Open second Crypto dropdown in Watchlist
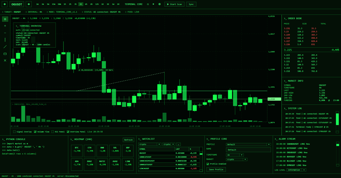The height and width of the screenshot is (178, 341). (x=169, y=144)
